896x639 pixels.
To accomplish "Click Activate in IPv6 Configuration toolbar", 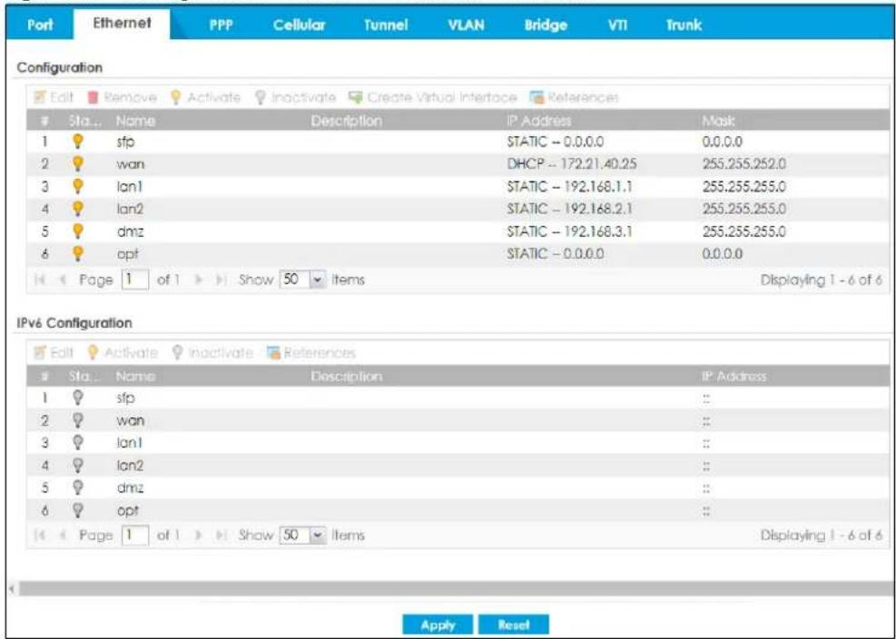I will point(123,353).
